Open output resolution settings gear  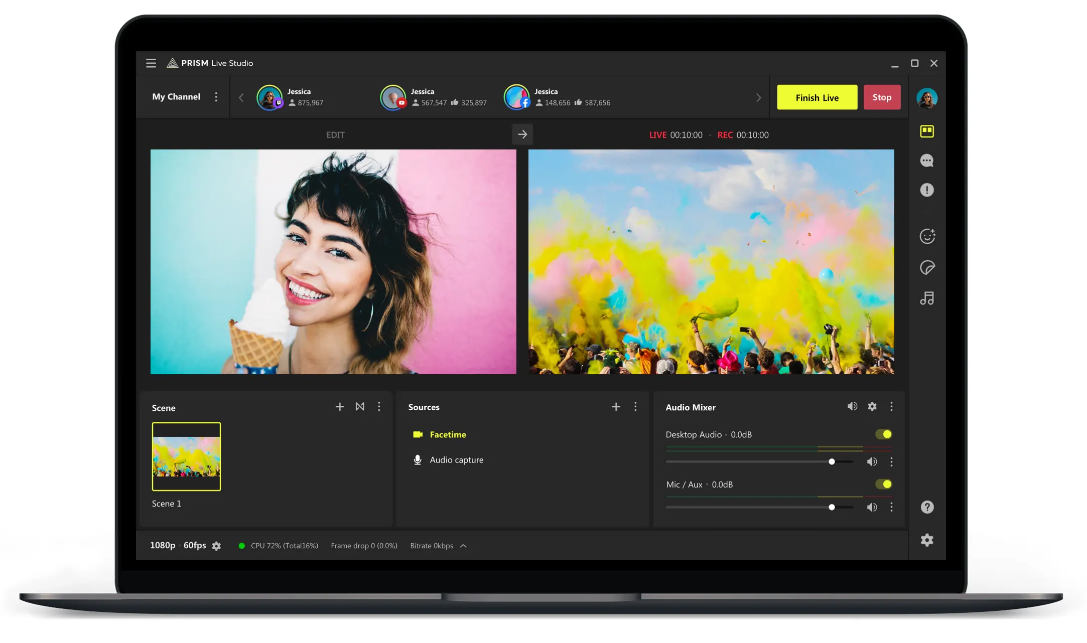pos(216,546)
